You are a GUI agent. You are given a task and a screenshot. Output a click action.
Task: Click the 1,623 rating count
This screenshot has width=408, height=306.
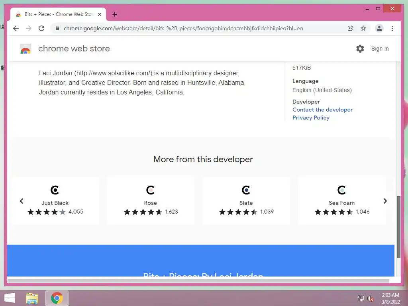tap(171, 212)
